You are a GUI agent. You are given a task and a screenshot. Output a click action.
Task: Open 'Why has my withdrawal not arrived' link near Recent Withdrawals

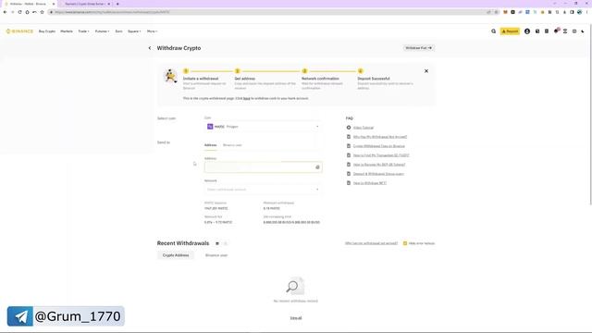[x=371, y=243]
